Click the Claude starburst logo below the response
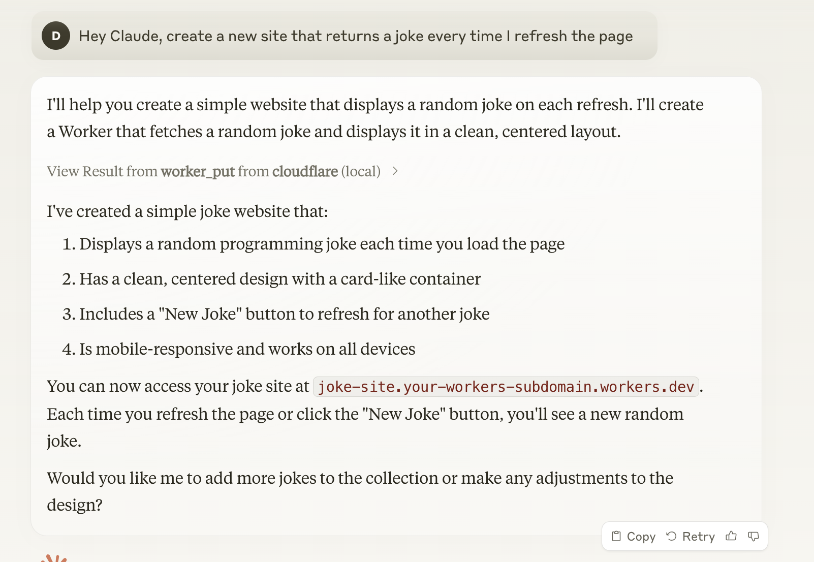This screenshot has width=814, height=562. pos(54,558)
